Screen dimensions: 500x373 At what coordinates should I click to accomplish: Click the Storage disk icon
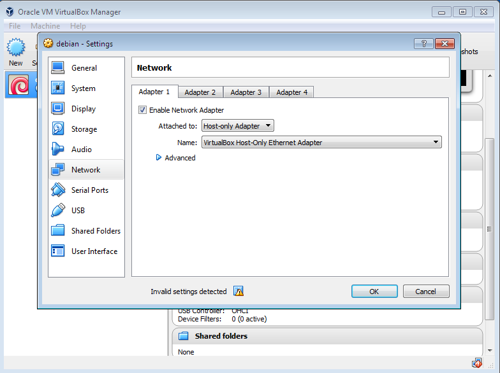(57, 129)
